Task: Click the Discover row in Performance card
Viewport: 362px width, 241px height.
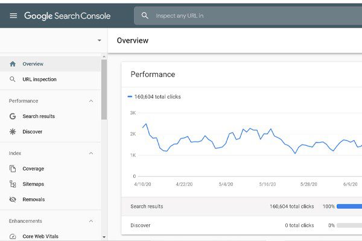Action: coord(241,225)
